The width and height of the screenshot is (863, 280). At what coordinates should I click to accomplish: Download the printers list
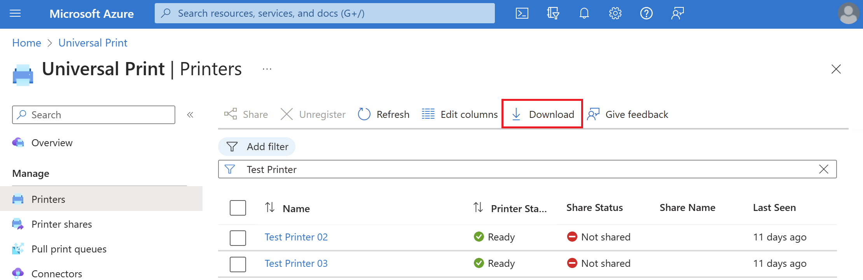(x=542, y=114)
